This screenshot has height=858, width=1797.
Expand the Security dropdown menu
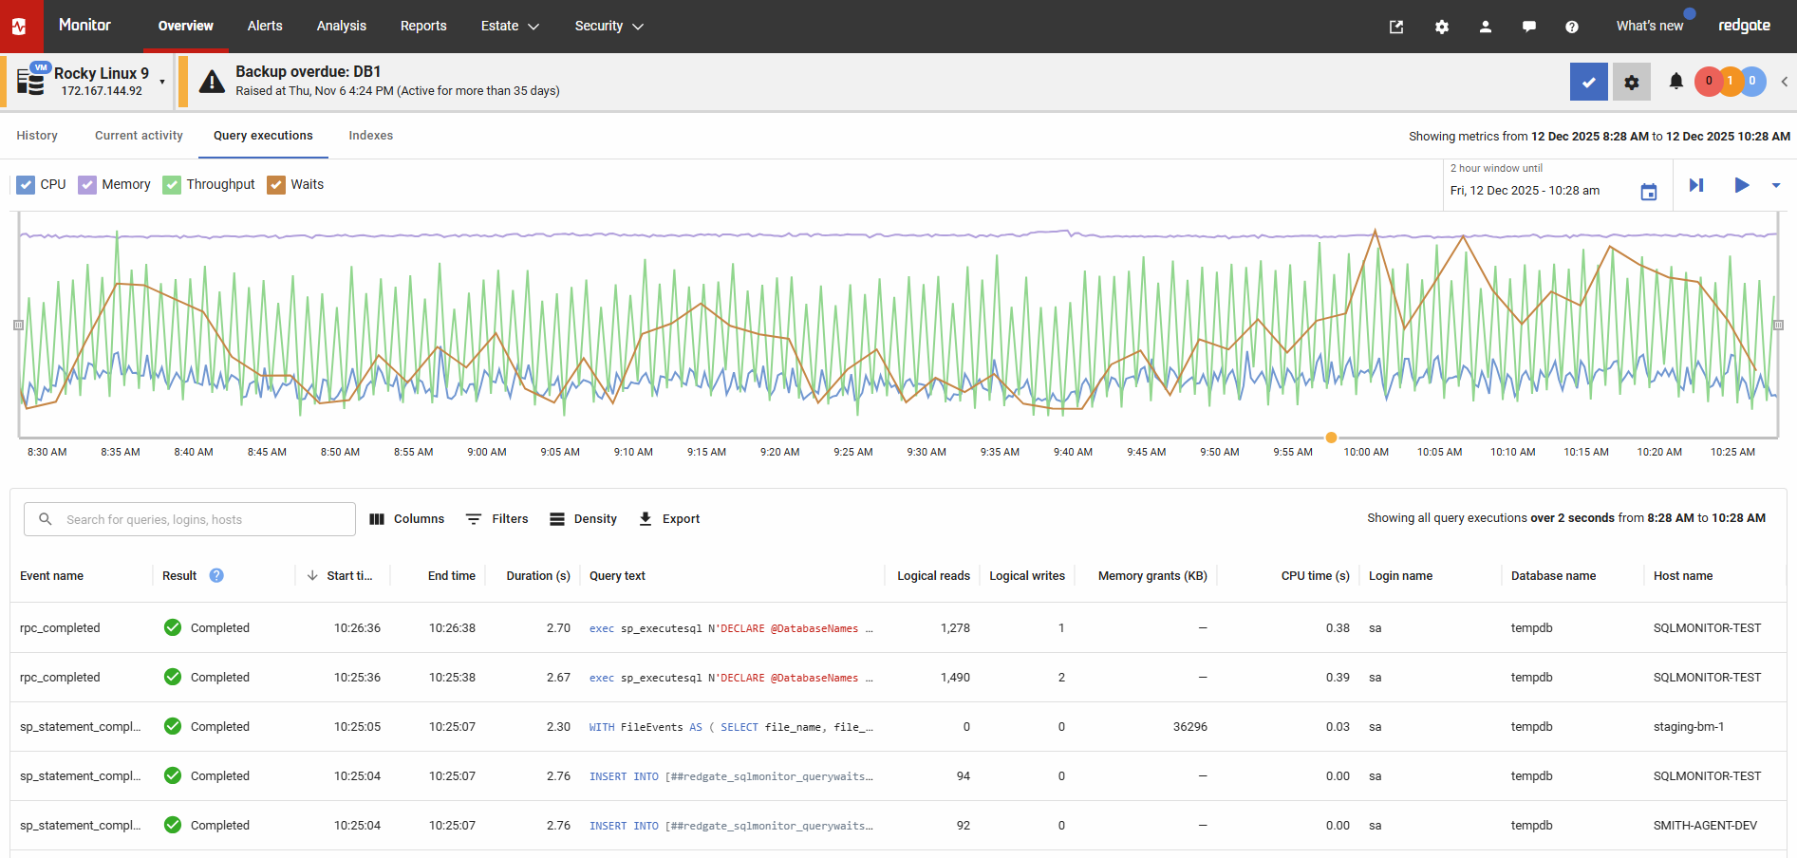pyautogui.click(x=608, y=27)
